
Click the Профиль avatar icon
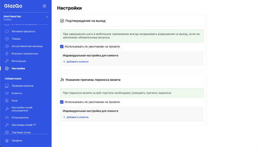(7, 141)
